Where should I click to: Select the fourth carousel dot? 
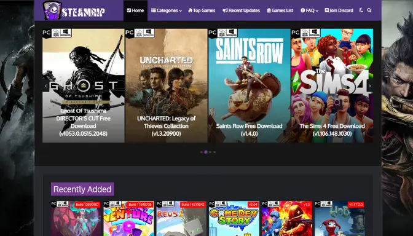[214, 152]
